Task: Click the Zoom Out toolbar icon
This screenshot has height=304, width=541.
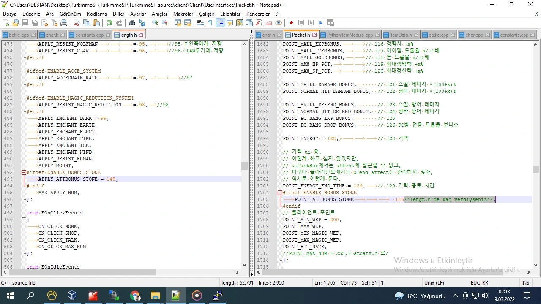Action: point(165,23)
